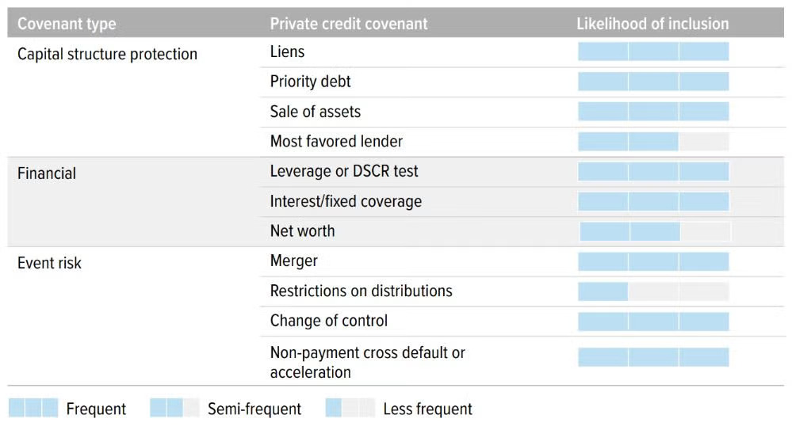Click the Private credit covenant column header
Viewport: 792px width, 430px height.
tap(348, 24)
